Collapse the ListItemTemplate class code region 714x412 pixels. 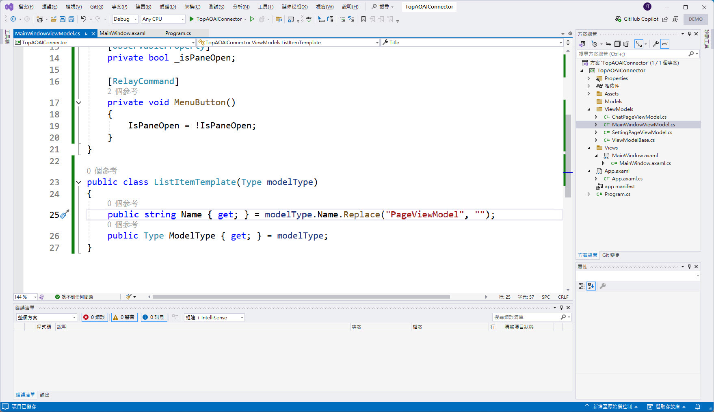tap(79, 182)
